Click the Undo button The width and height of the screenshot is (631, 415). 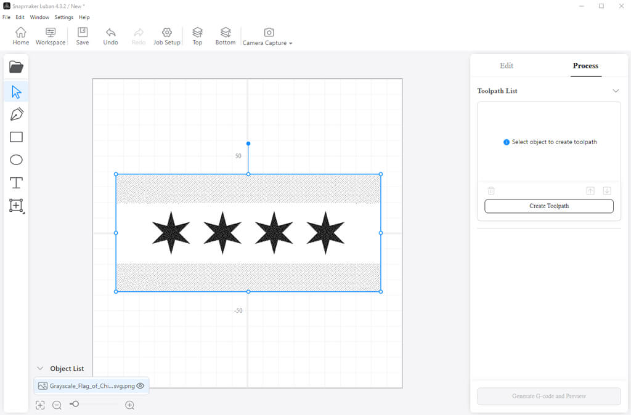coord(110,36)
